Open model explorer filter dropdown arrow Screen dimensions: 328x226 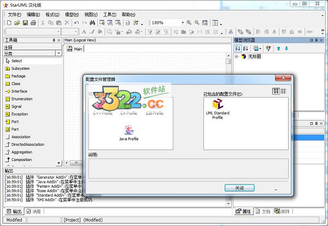pyautogui.click(x=260, y=49)
